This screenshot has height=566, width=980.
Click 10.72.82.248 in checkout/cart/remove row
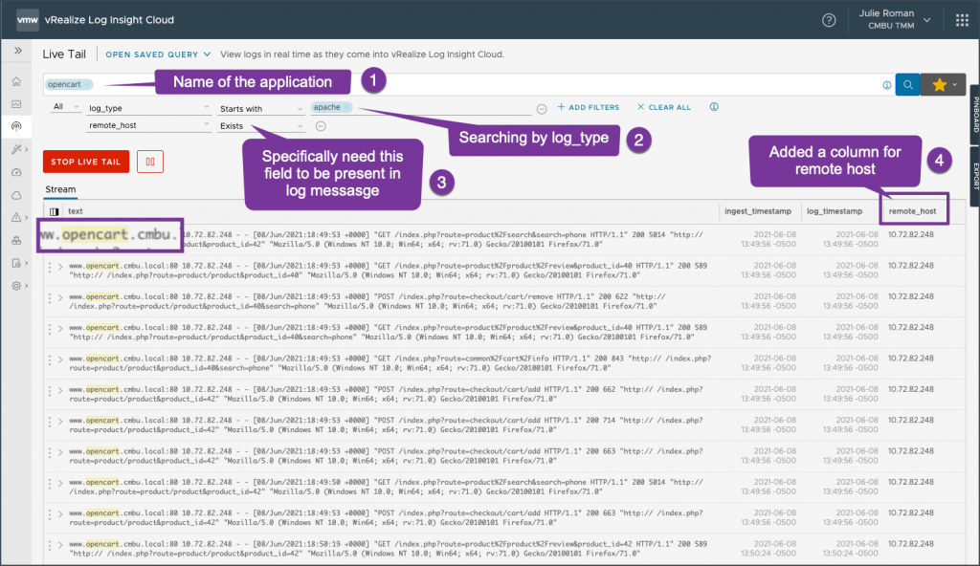[911, 296]
